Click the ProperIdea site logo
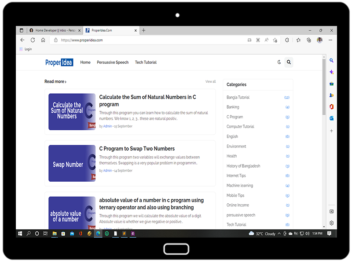 (x=59, y=62)
